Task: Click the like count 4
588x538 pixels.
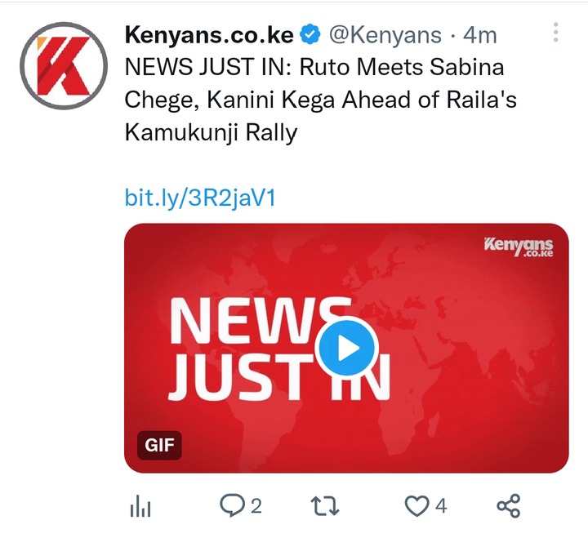Action: point(441,506)
